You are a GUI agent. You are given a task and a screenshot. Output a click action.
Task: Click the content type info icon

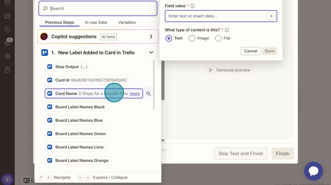coord(227,30)
